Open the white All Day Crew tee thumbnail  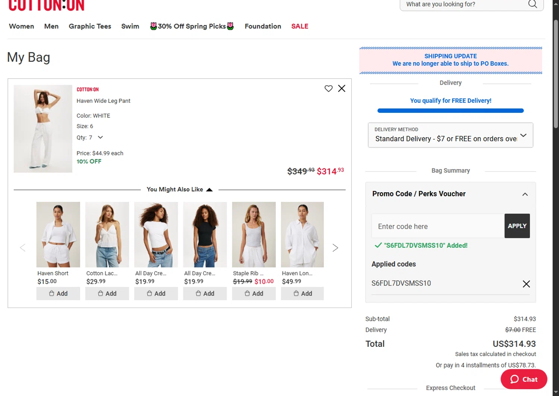[x=156, y=235]
